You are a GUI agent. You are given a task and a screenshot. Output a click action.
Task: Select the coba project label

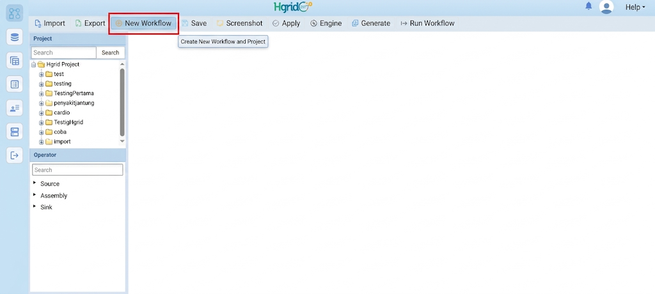pyautogui.click(x=60, y=132)
